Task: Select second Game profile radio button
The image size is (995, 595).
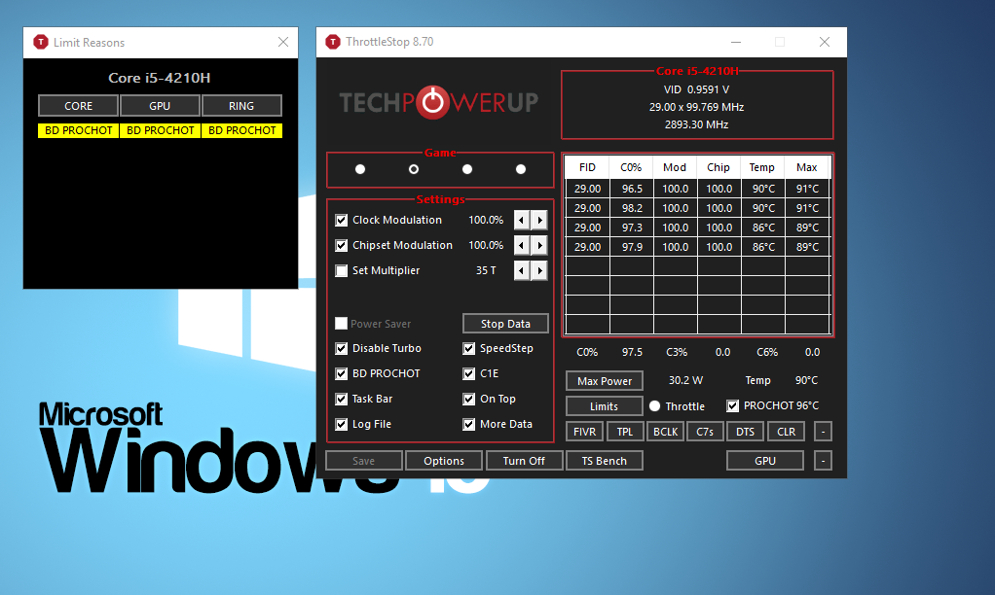Action: (414, 169)
